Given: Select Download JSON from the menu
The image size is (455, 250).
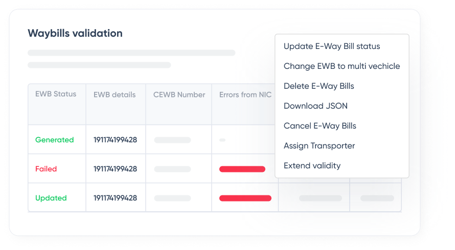Looking at the screenshot, I should tap(315, 106).
